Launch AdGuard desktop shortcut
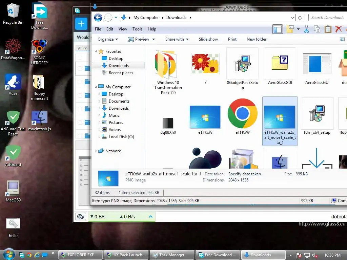 click(13, 156)
